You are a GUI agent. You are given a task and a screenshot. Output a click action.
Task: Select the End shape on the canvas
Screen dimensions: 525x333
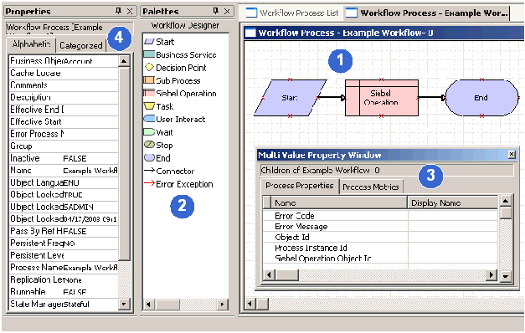pyautogui.click(x=481, y=98)
